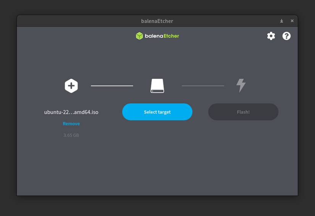The width and height of the screenshot is (315, 216).
Task: Close the balenaEtcher window
Action: 292,21
